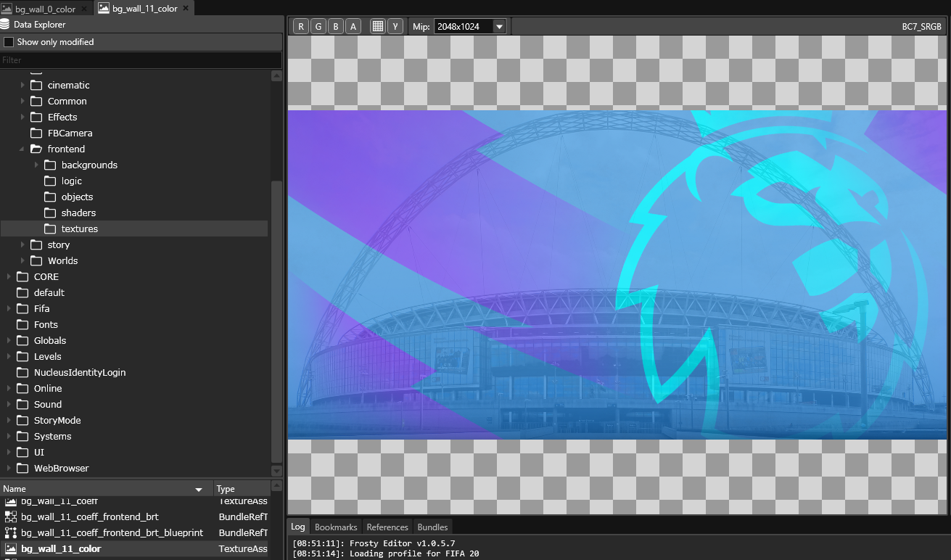Expand the cinematic folder
Screen dimensions: 951x560
tap(22, 85)
